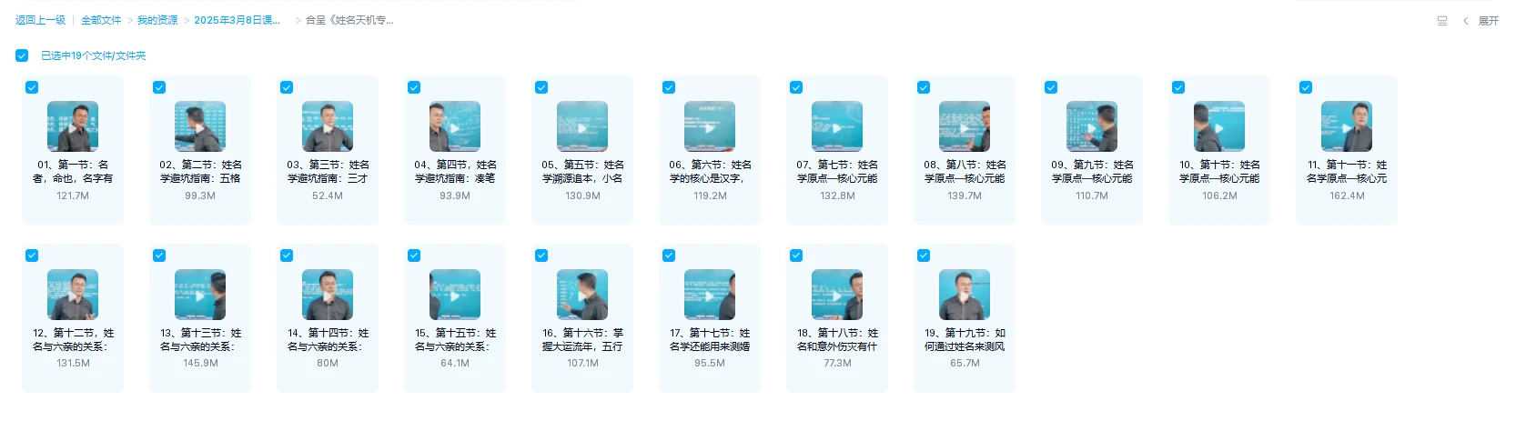Open video thumbnail for 02 第二节

(x=200, y=126)
